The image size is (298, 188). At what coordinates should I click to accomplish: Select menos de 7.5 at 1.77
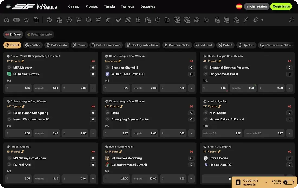(264, 133)
